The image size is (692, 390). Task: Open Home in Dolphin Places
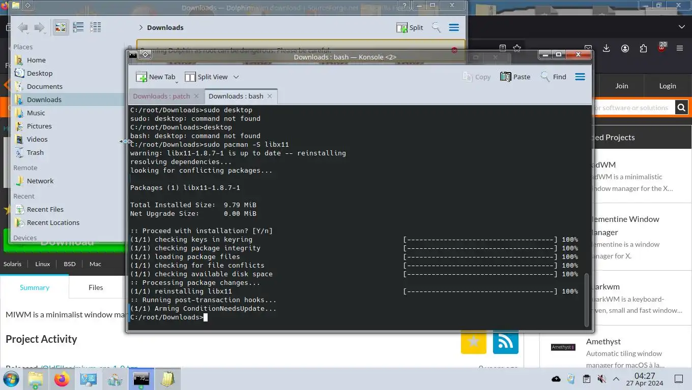coord(36,60)
